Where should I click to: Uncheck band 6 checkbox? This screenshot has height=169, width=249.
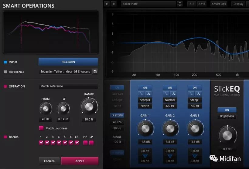point(71,143)
